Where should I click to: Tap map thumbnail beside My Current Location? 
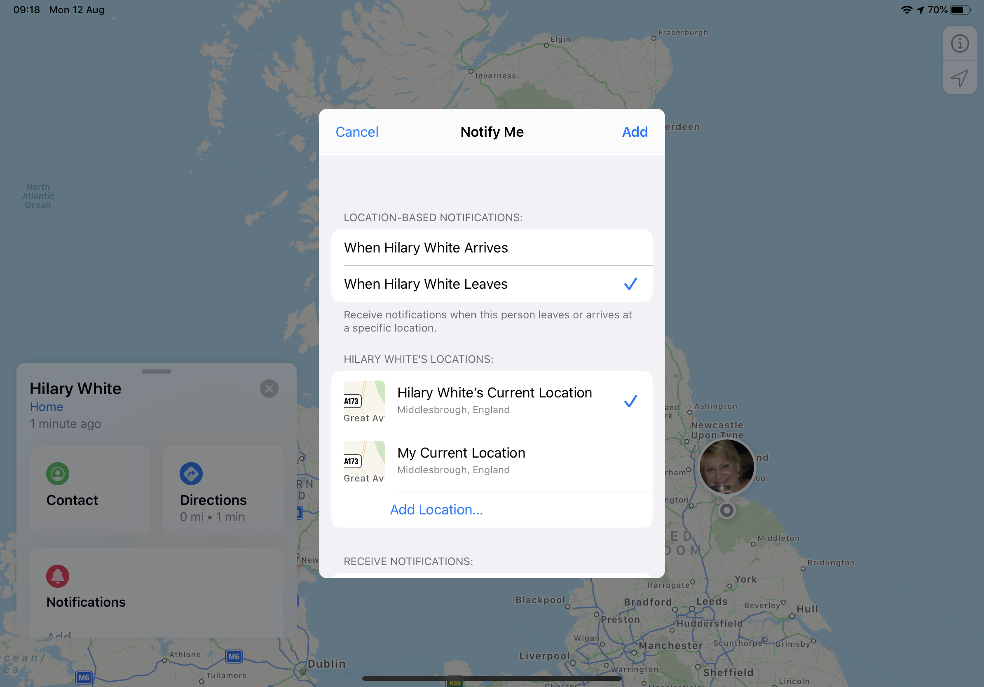click(x=364, y=461)
